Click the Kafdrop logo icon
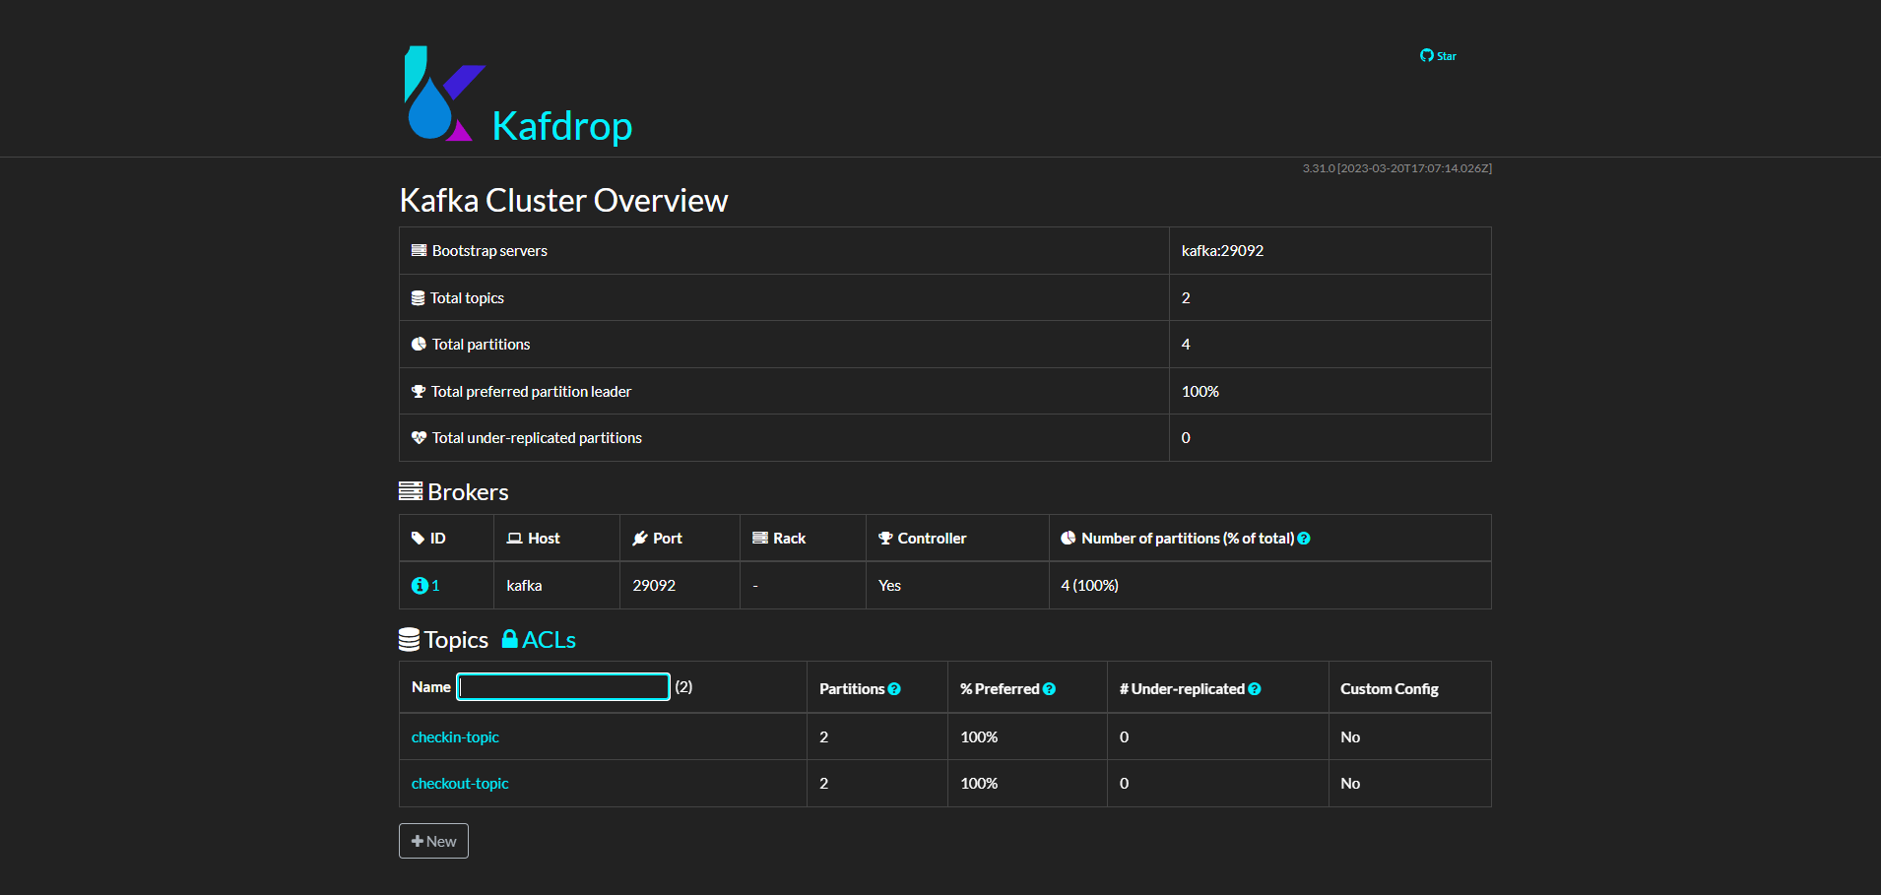The height and width of the screenshot is (895, 1881). coord(444,94)
